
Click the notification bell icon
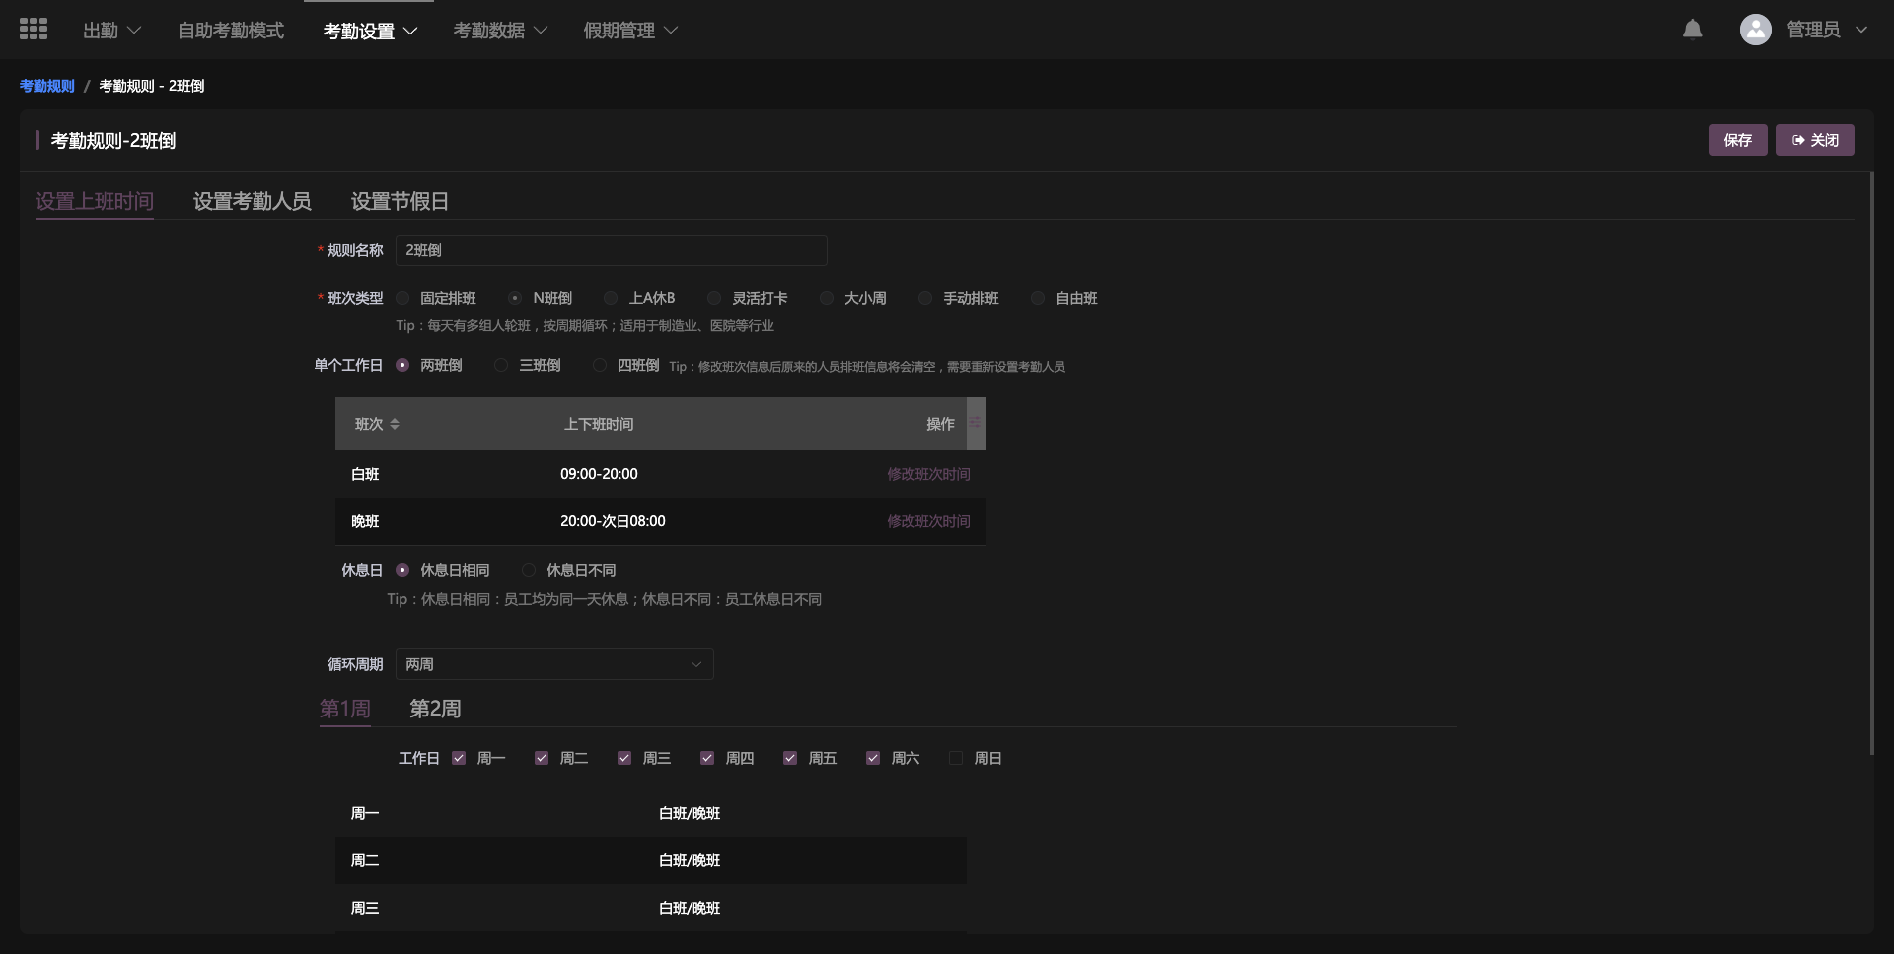tap(1692, 30)
